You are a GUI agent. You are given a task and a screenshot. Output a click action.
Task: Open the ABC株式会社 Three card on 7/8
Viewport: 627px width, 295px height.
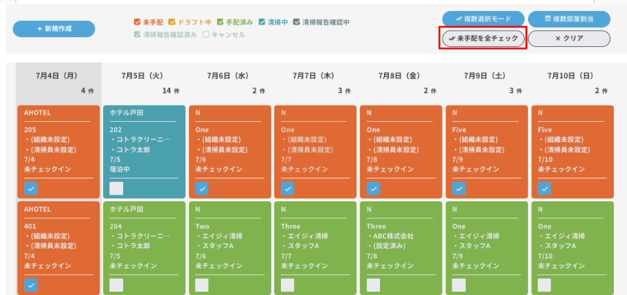pos(401,241)
